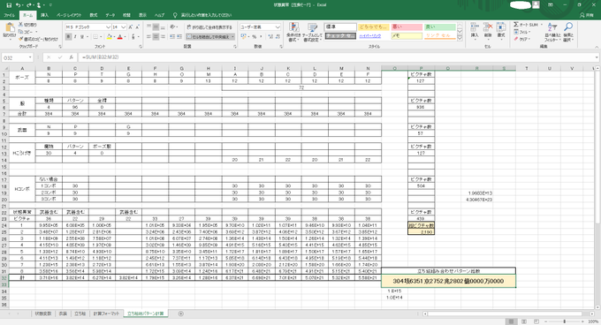This screenshot has width=601, height=325.
Task: Decrease indent in alignment group
Action: coord(172,37)
